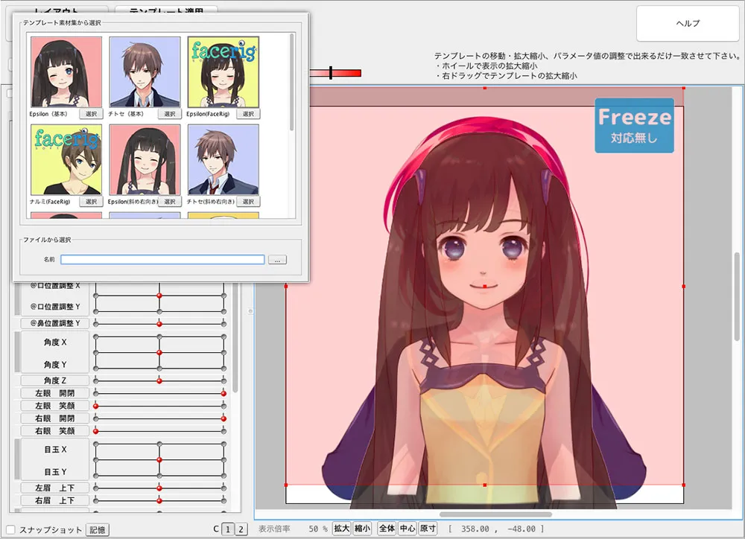Open the ヘルプ help button
This screenshot has width=745, height=539.
pyautogui.click(x=687, y=24)
